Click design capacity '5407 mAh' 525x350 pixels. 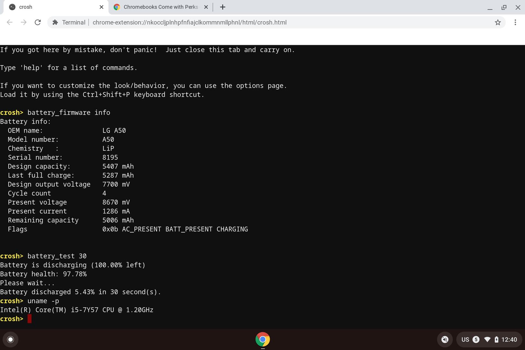[118, 166]
